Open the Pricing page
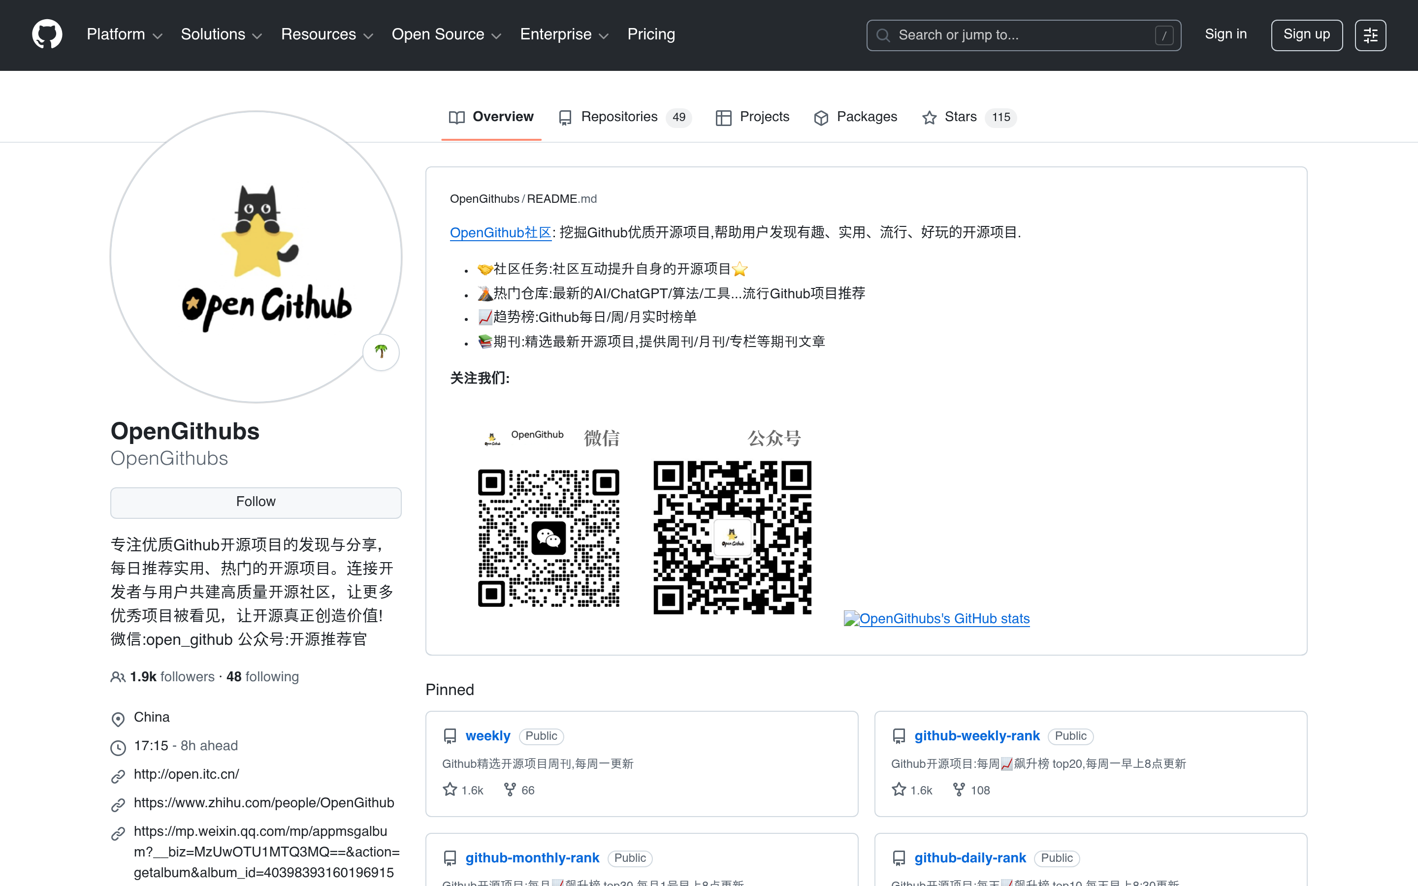 pos(651,34)
